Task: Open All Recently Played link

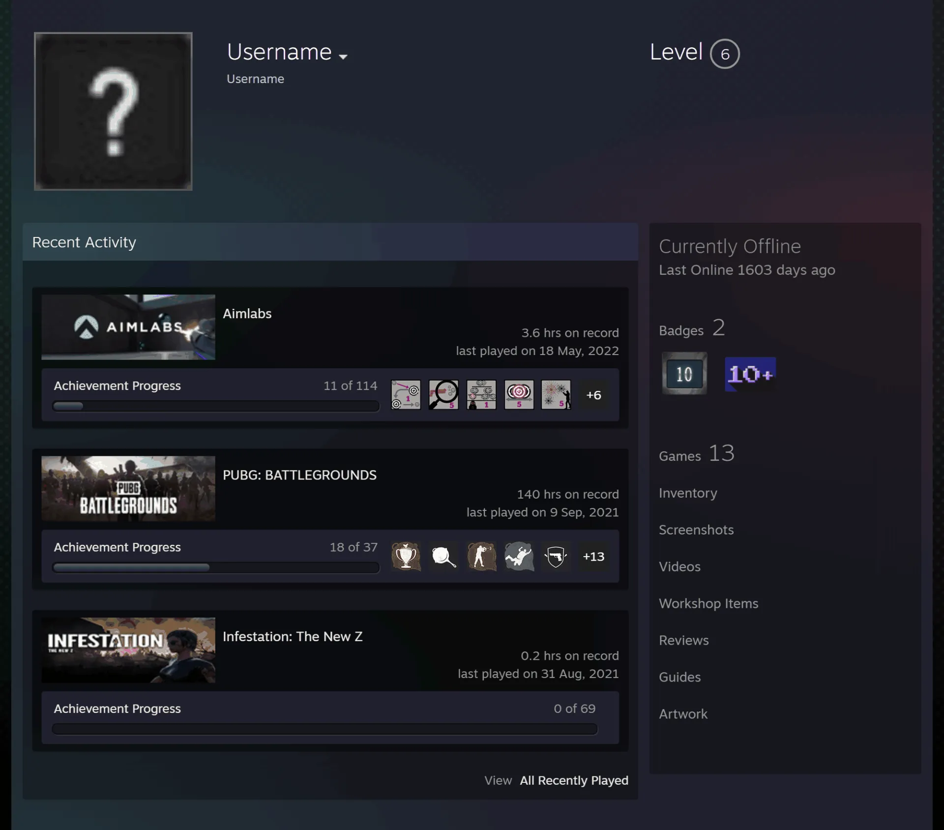Action: [x=574, y=780]
